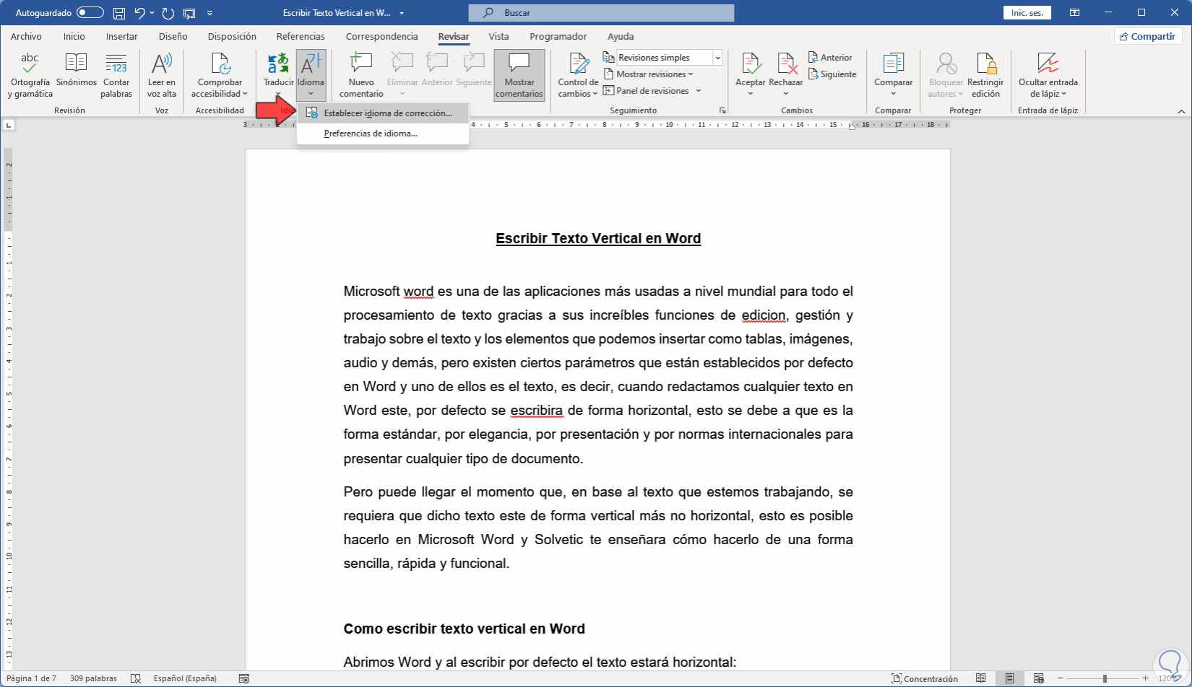Click Inic. ses. sign-in button
Viewport: 1192px width, 687px height.
[1027, 13]
